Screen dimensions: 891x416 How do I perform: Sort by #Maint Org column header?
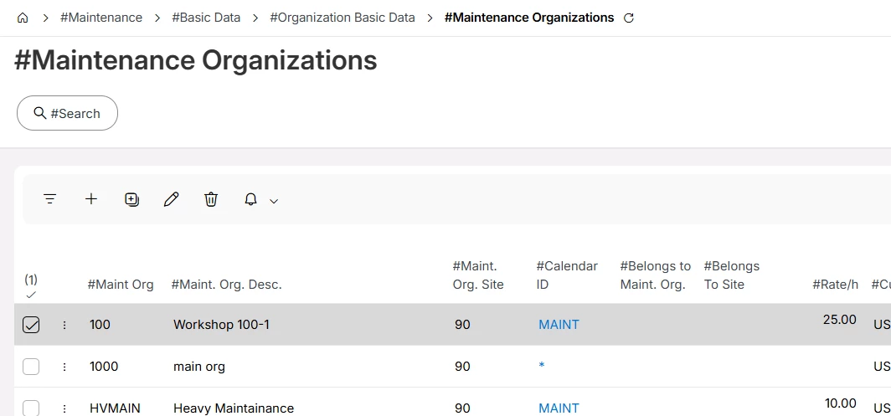(x=121, y=285)
